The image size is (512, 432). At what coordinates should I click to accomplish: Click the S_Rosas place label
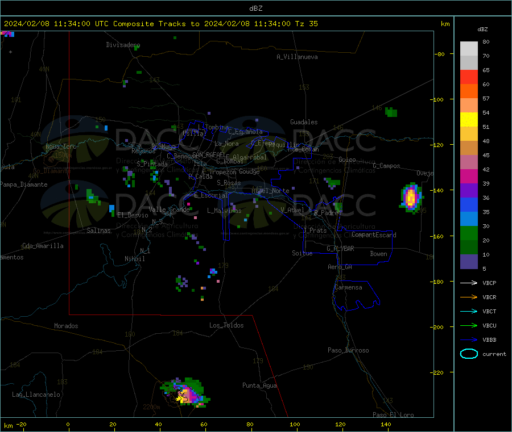point(229,183)
